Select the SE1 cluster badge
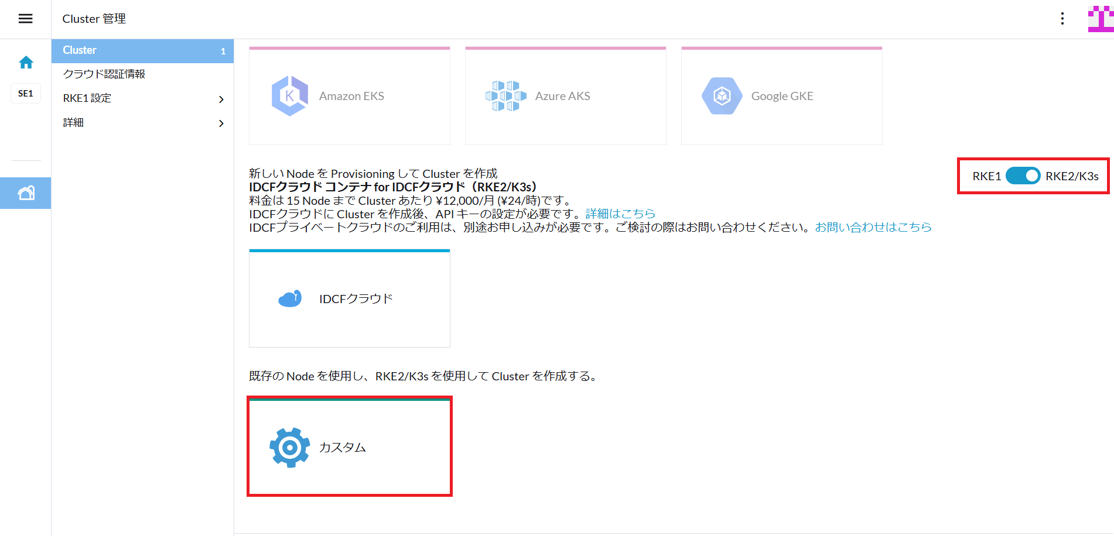The image size is (1114, 536). coord(26,94)
